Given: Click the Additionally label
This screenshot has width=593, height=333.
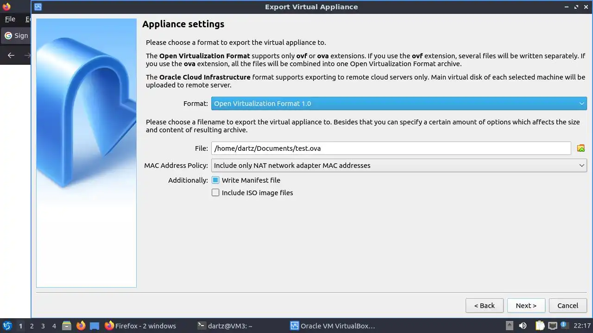Looking at the screenshot, I should point(188,180).
